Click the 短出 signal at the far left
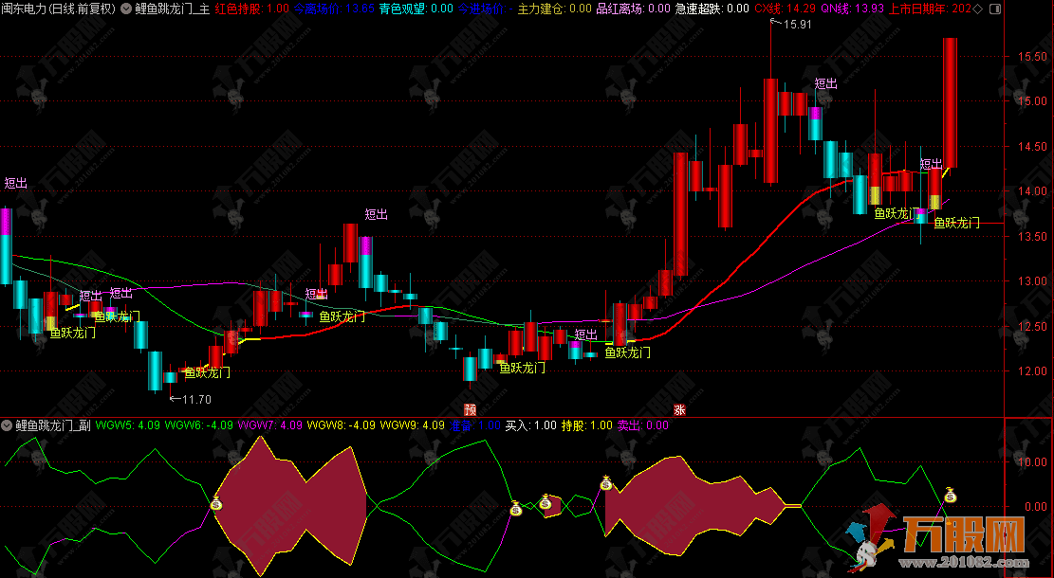 (x=15, y=183)
